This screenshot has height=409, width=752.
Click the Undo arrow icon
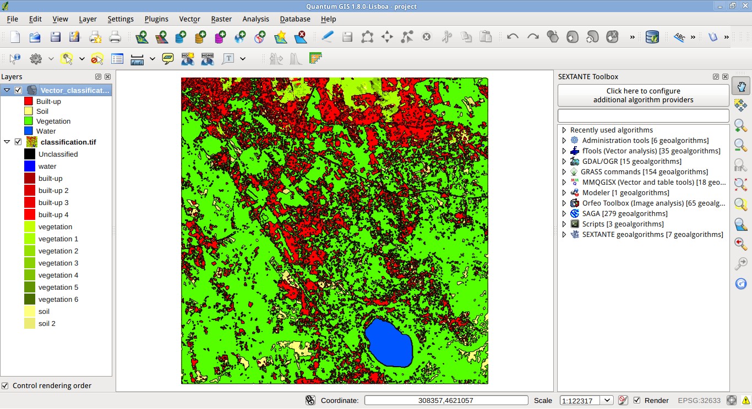(513, 37)
